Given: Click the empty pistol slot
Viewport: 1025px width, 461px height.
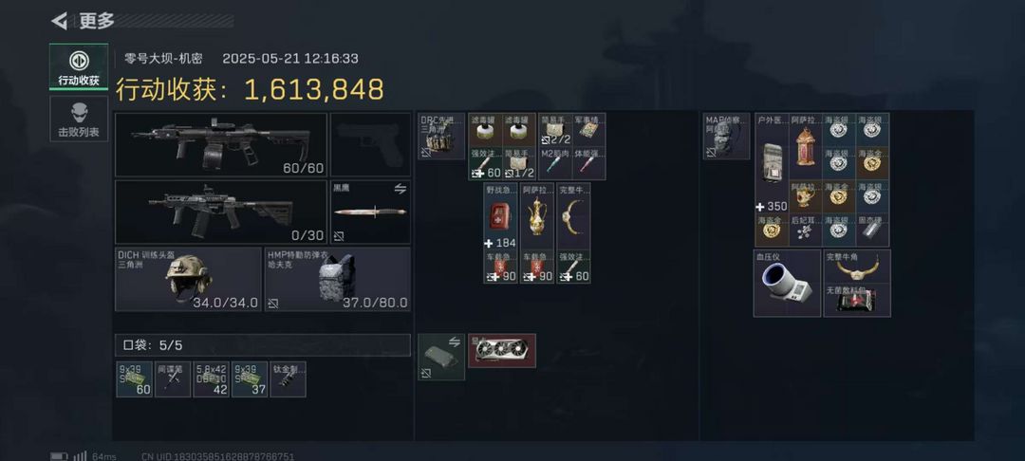Looking at the screenshot, I should [x=371, y=145].
